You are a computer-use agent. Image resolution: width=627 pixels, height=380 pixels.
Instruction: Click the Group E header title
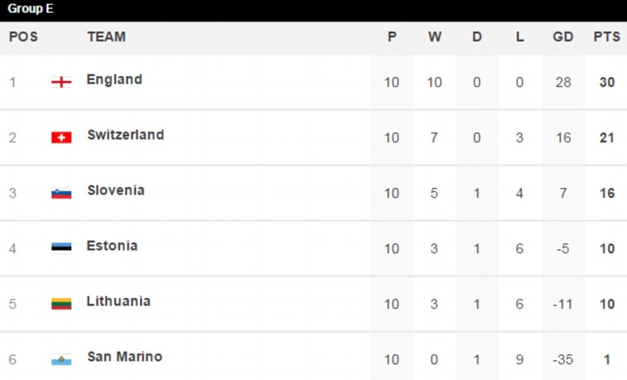pos(31,10)
